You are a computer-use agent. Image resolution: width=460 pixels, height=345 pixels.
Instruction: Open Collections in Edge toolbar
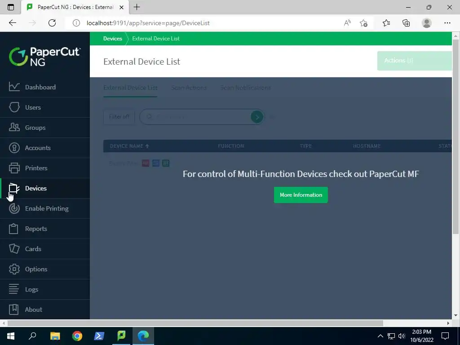[406, 23]
